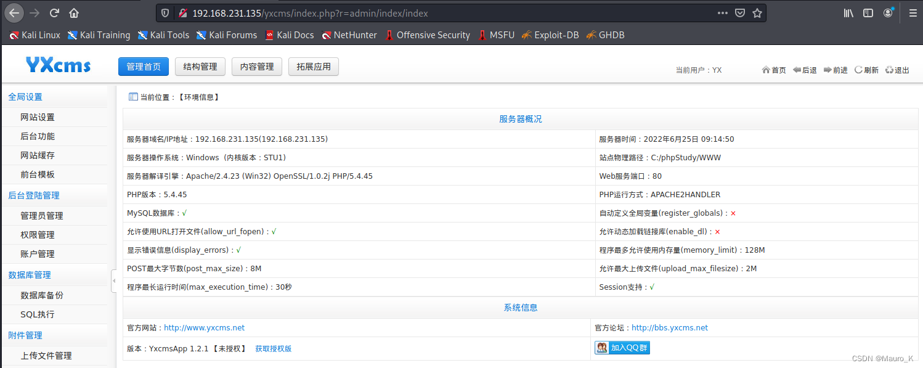Open GHDB bookmark

tap(605, 35)
